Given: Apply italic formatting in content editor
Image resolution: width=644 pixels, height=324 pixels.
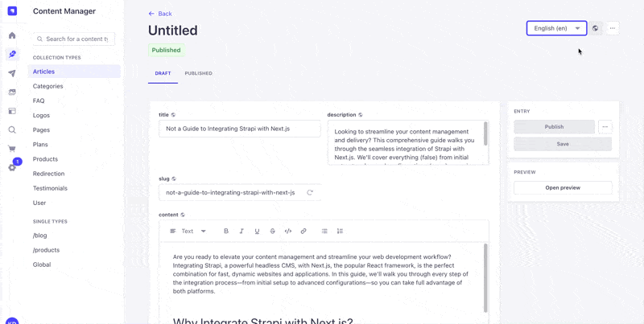Looking at the screenshot, I should coord(242,232).
